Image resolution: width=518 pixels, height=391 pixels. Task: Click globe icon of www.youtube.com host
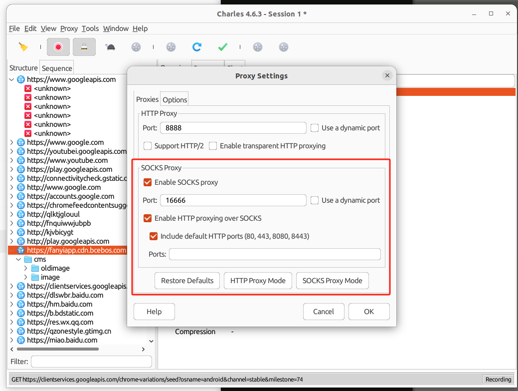click(x=21, y=160)
